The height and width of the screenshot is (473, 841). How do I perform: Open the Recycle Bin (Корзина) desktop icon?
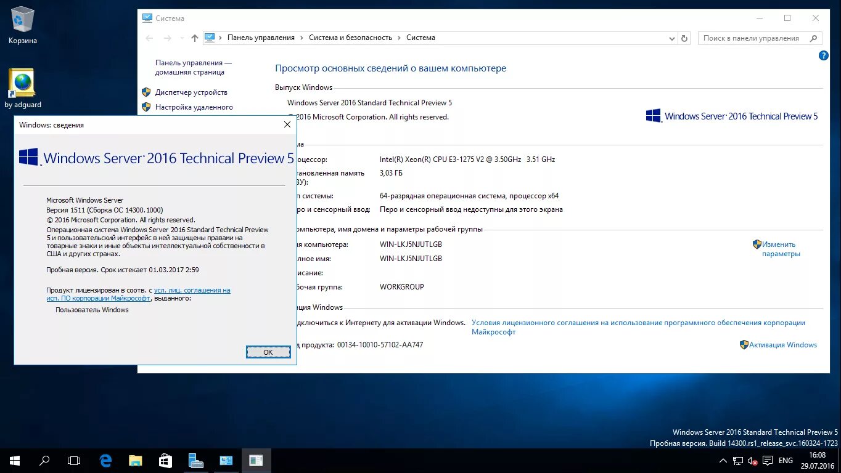coord(23,25)
